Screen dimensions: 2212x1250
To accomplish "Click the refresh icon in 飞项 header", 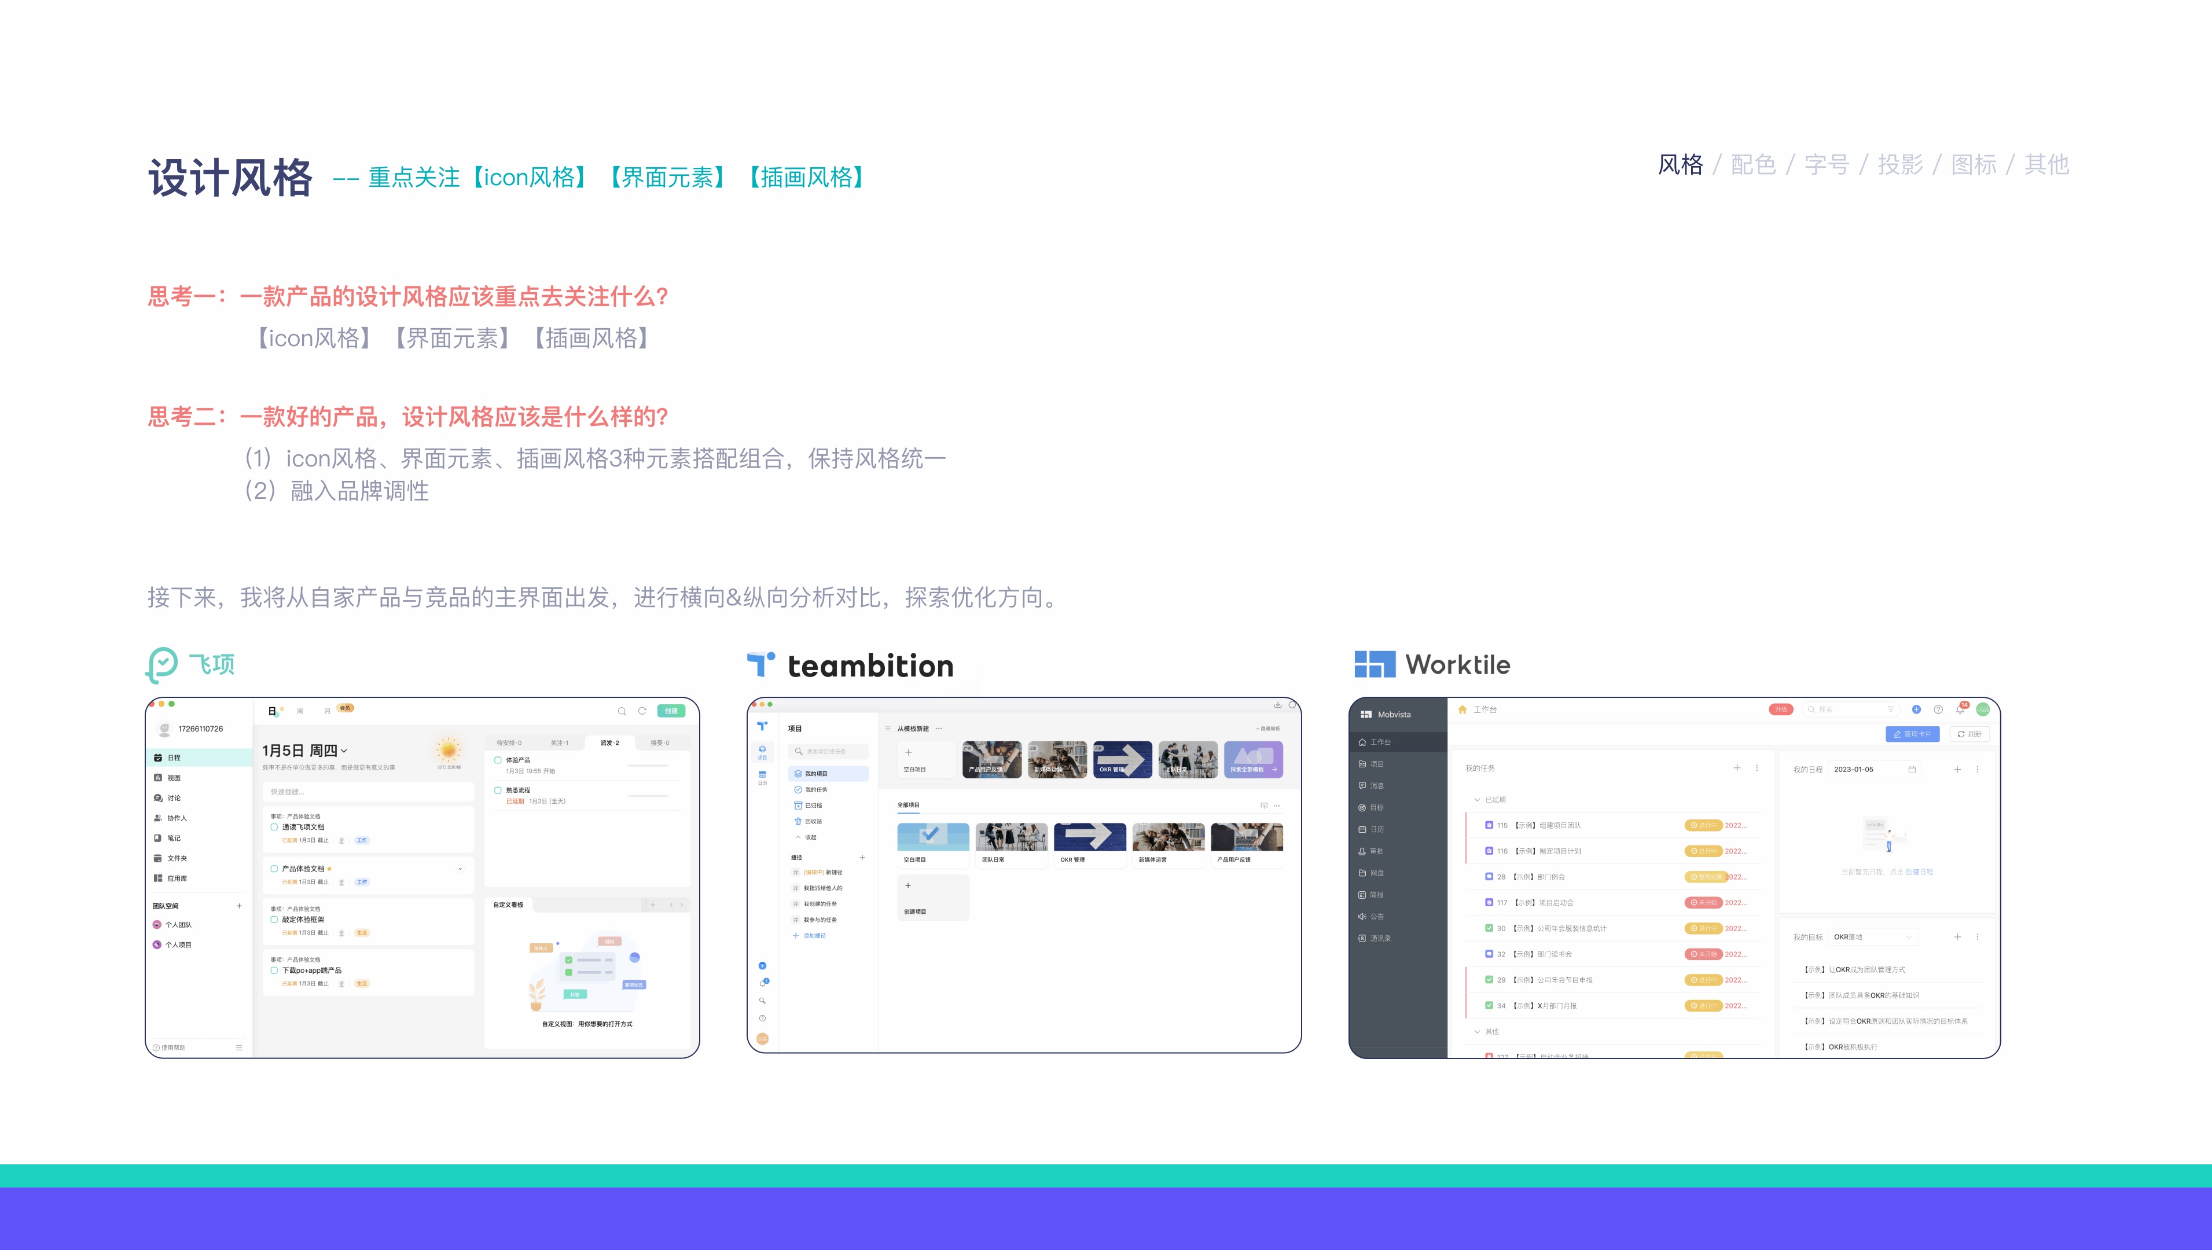I will pyautogui.click(x=641, y=711).
